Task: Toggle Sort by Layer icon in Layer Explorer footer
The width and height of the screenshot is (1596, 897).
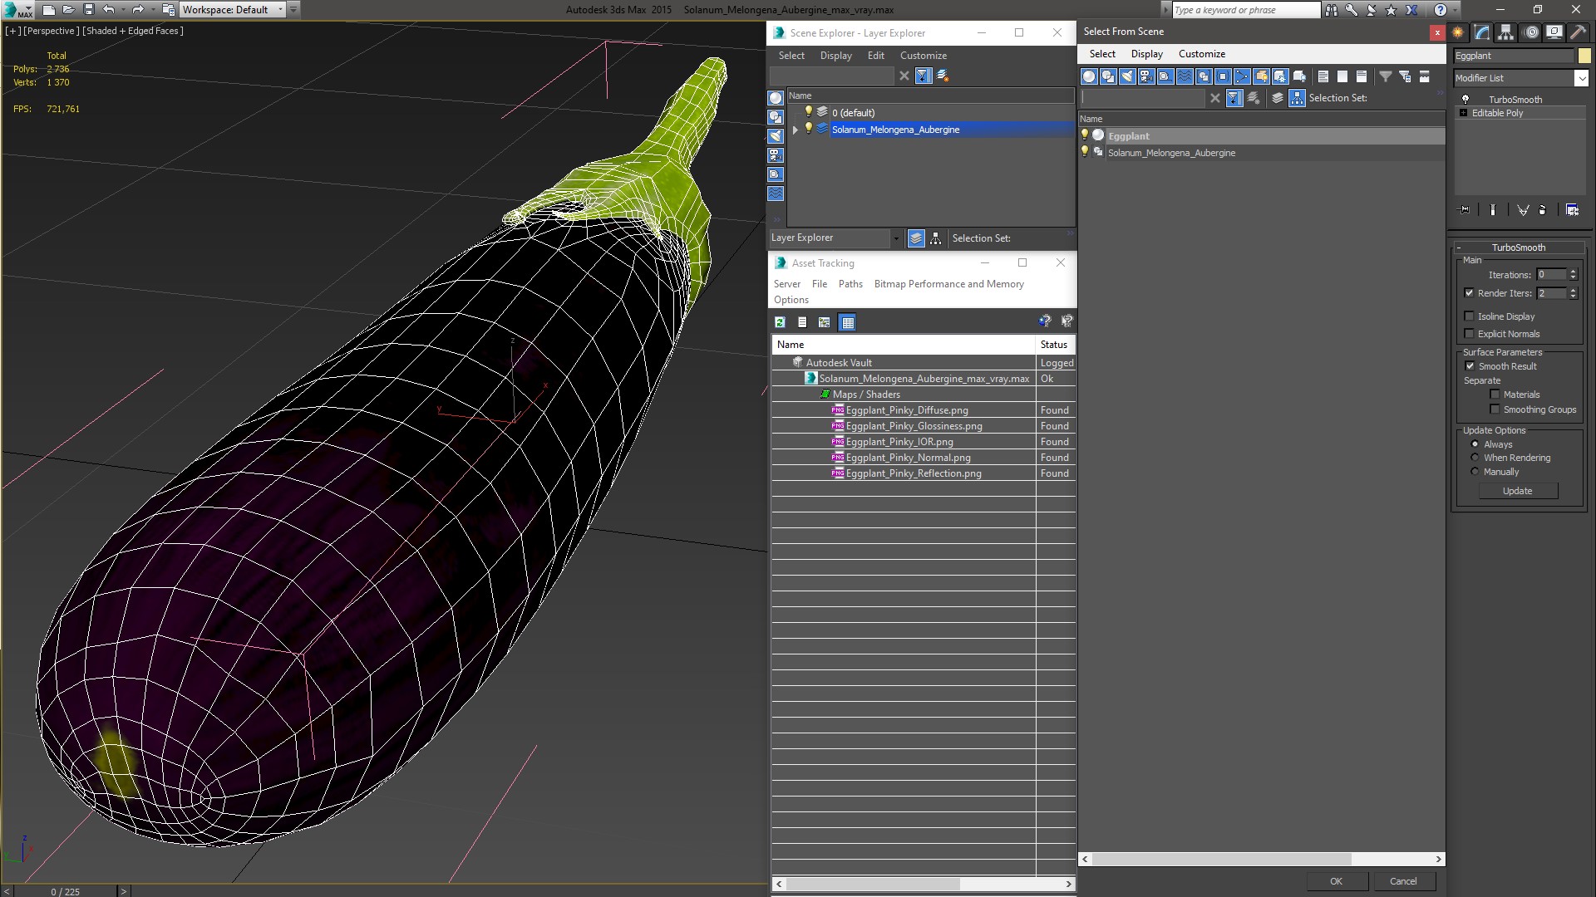Action: tap(916, 238)
